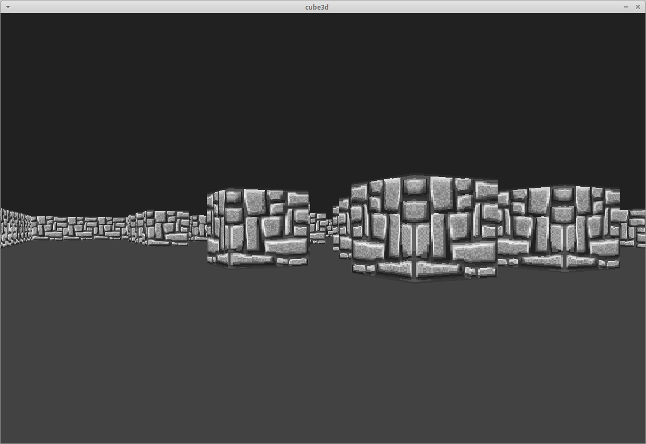Image resolution: width=646 pixels, height=444 pixels.
Task: Close the cube3d application
Action: pyautogui.click(x=639, y=7)
